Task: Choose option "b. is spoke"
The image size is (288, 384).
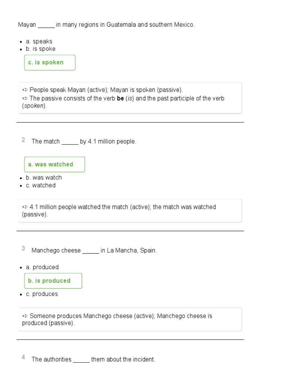Action: (40, 49)
